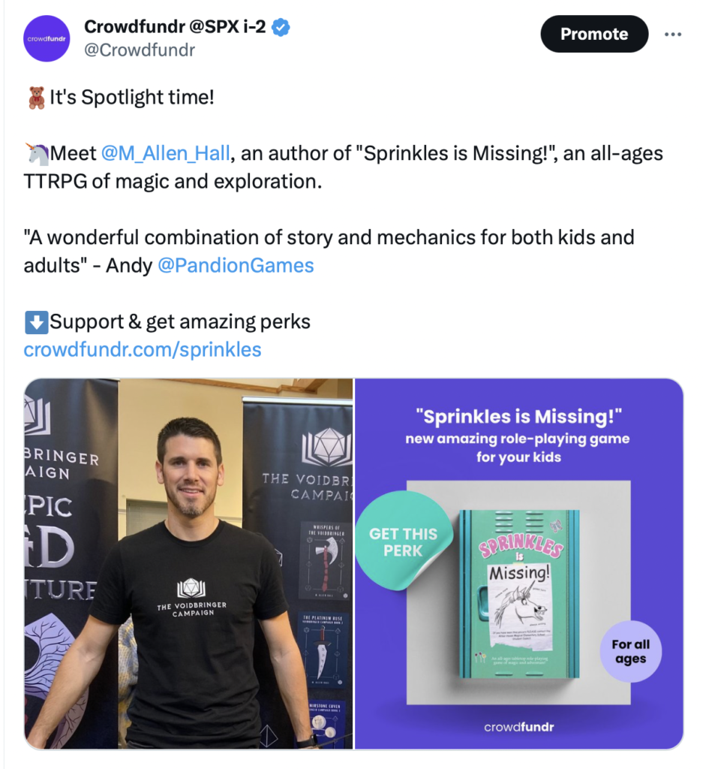Open the @PandionGames mention link

(x=236, y=265)
